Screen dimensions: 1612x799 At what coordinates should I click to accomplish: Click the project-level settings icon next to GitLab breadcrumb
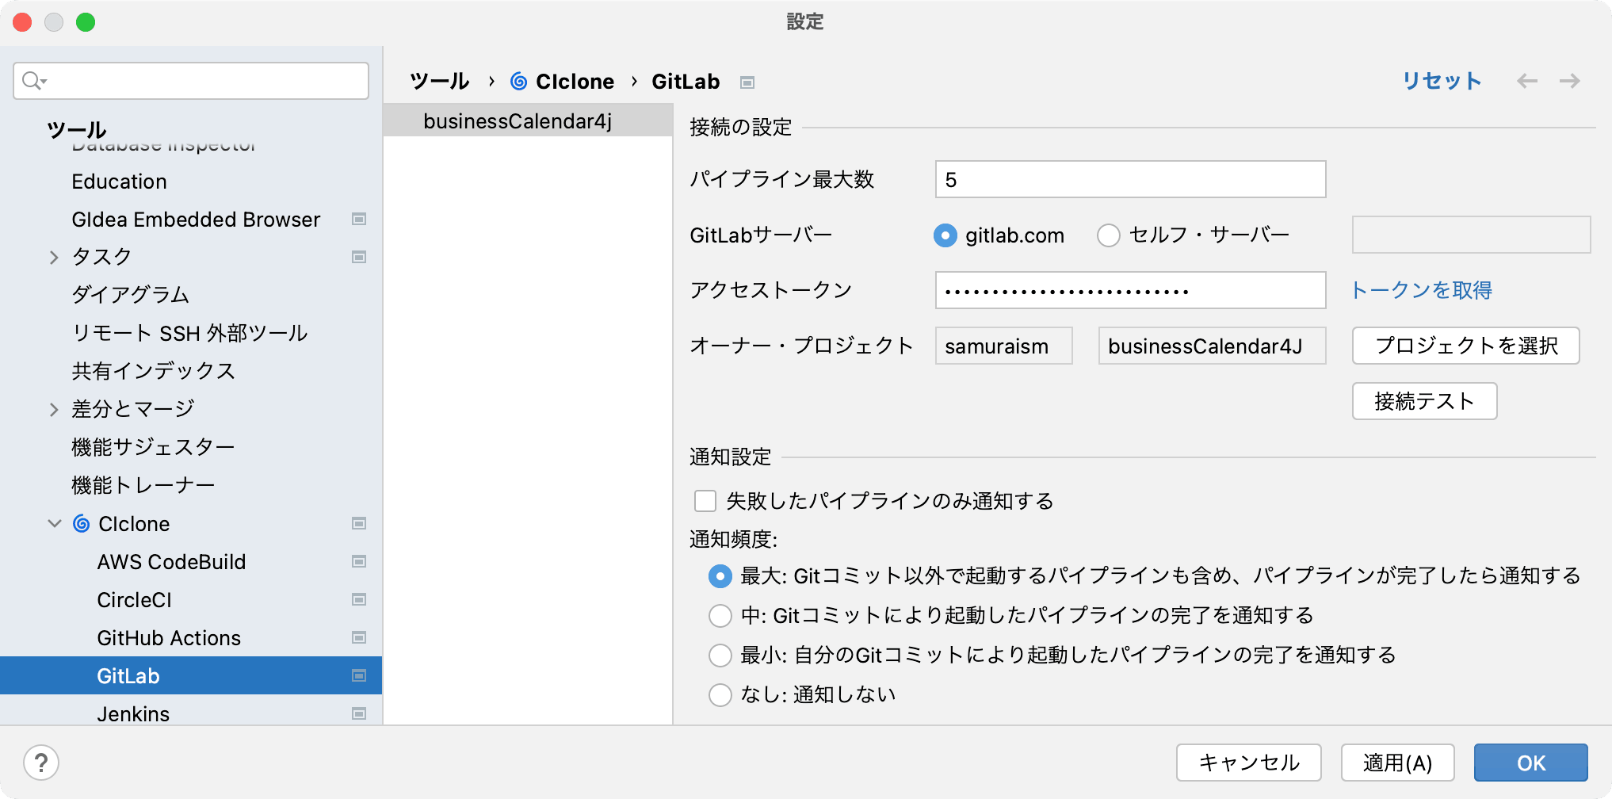click(747, 82)
